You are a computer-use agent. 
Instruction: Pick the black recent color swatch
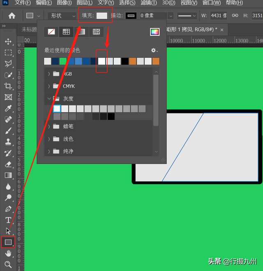click(125, 61)
